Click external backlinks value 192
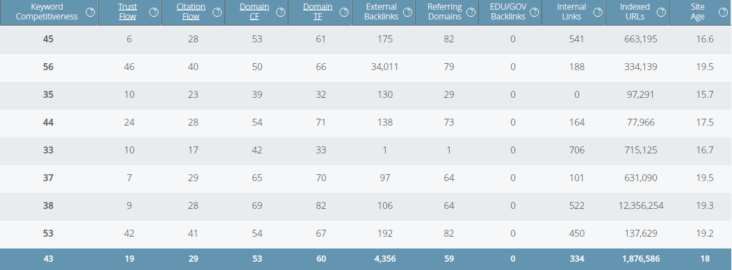 pyautogui.click(x=384, y=233)
